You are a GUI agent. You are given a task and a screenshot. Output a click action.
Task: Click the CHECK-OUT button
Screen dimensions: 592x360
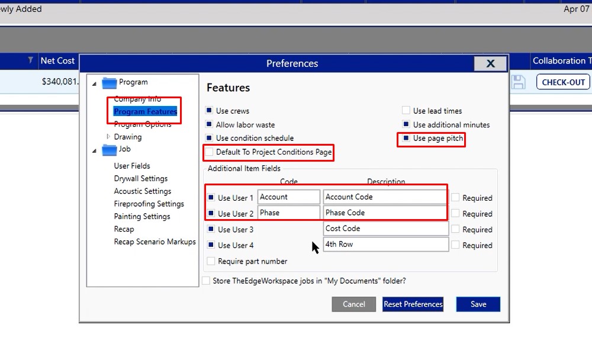563,82
